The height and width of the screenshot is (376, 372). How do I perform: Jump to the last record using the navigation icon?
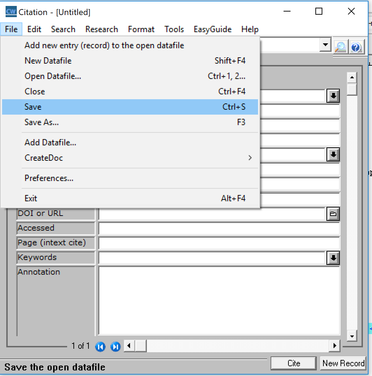coord(115,346)
